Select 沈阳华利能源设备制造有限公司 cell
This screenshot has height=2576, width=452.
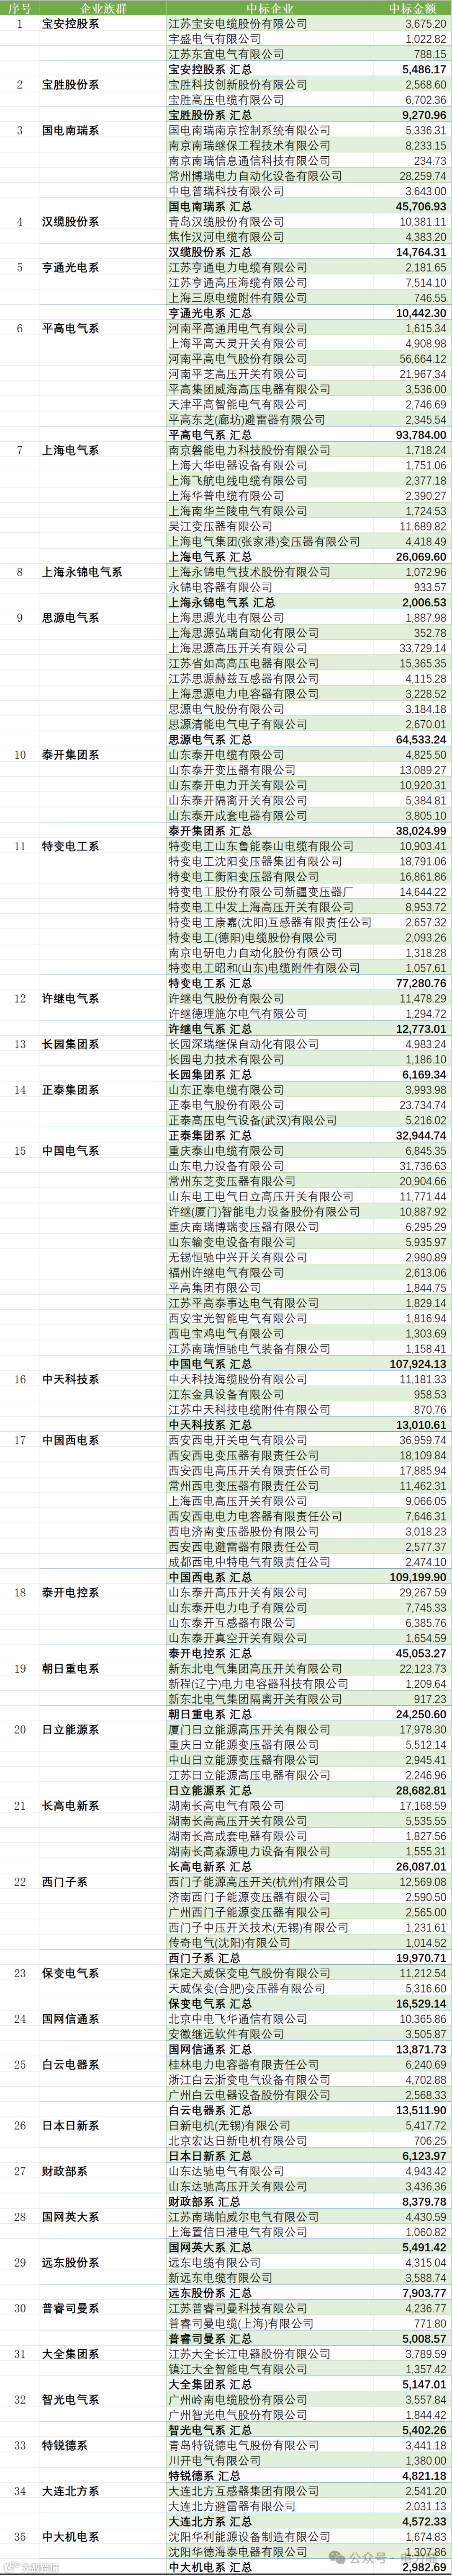(x=249, y=2537)
